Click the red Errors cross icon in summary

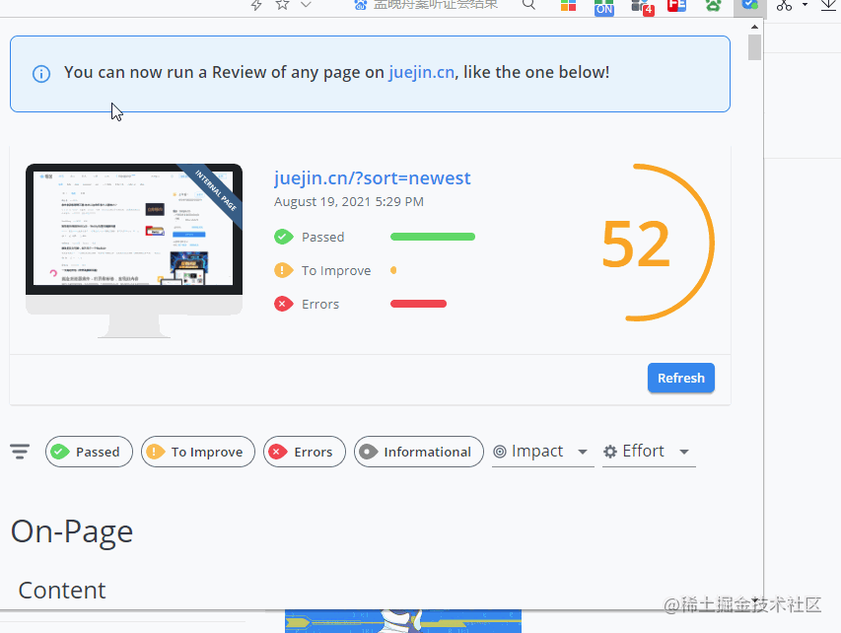coord(283,304)
